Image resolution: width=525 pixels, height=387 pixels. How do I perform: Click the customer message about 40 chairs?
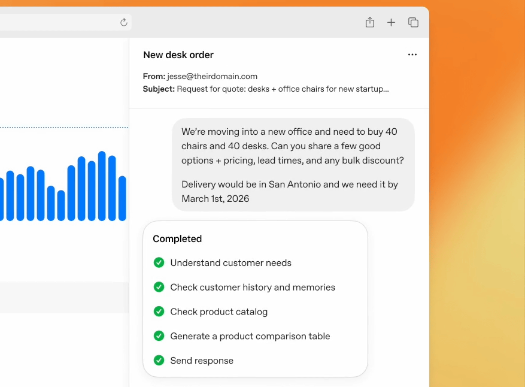click(293, 146)
